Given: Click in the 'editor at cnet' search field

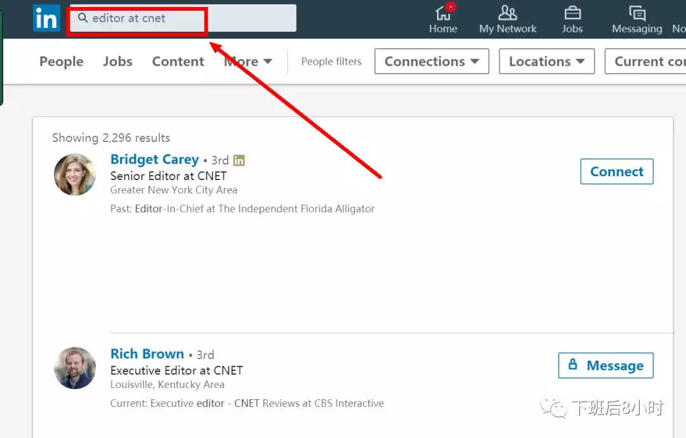Looking at the screenshot, I should tap(183, 18).
